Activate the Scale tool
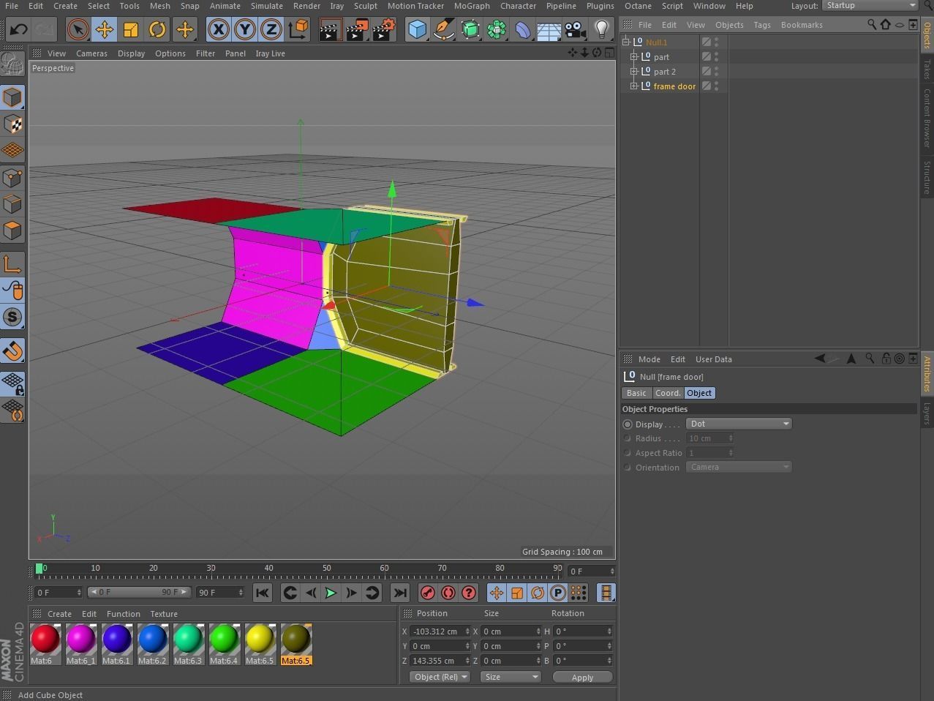934x701 pixels. (x=131, y=29)
